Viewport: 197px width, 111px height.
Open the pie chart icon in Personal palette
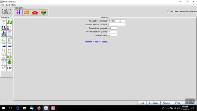pos(10,63)
